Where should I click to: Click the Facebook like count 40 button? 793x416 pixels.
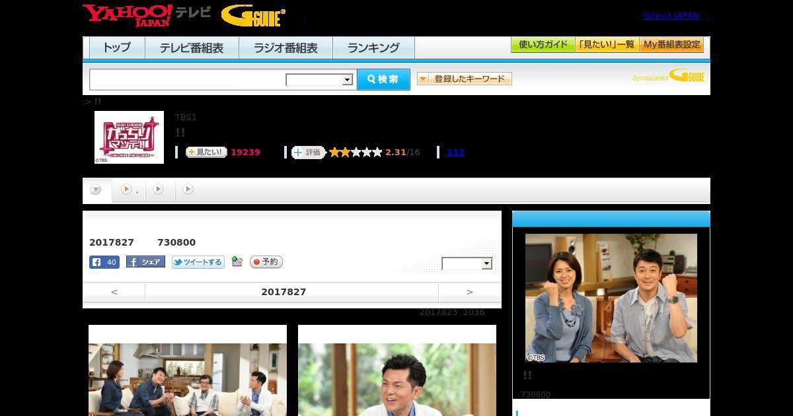click(x=104, y=262)
